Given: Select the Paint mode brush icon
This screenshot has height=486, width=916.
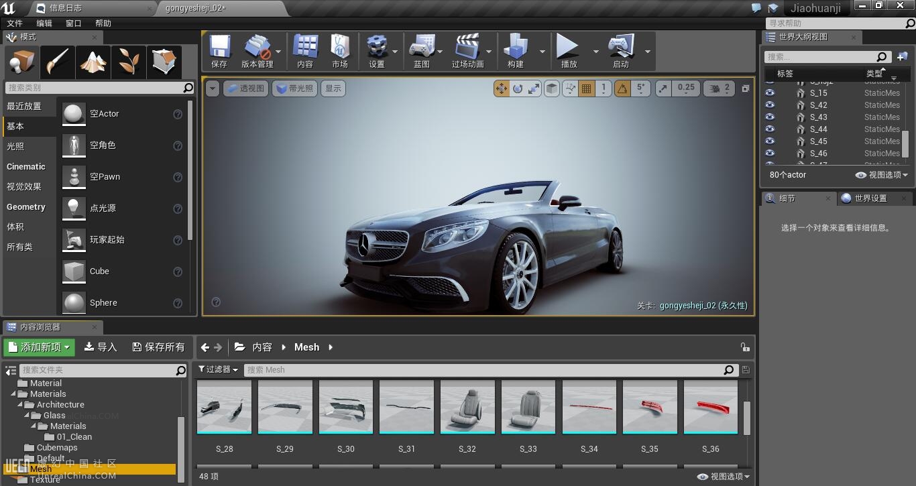Looking at the screenshot, I should pos(57,62).
